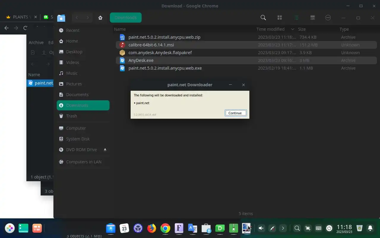Eject the DVD-ROM Drive
Image resolution: width=380 pixels, height=238 pixels.
105,149
